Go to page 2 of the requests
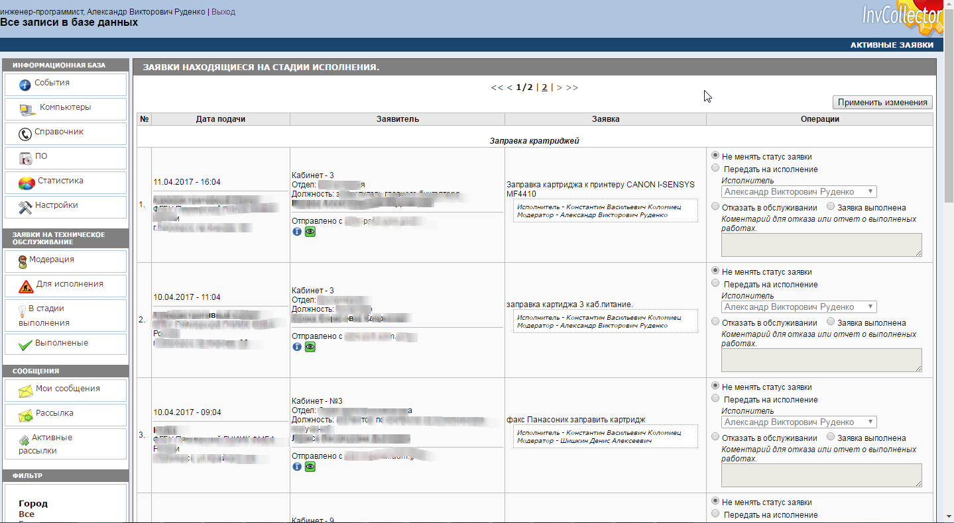954x523 pixels. (x=544, y=87)
